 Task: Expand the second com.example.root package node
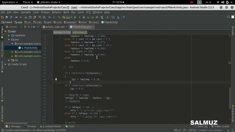click(x=12, y=52)
